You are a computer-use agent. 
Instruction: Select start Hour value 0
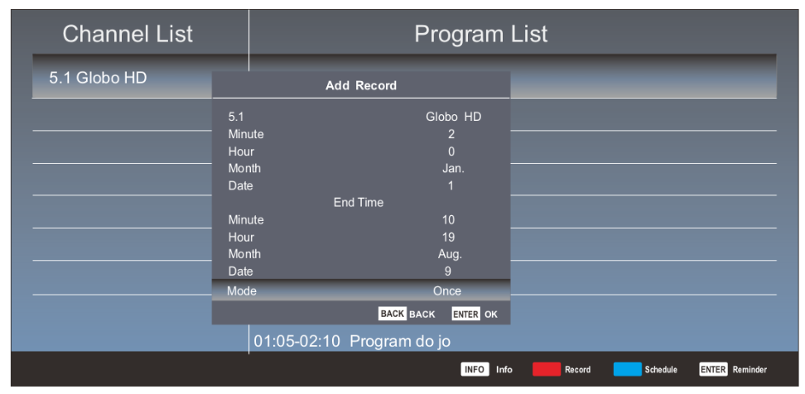coord(451,151)
